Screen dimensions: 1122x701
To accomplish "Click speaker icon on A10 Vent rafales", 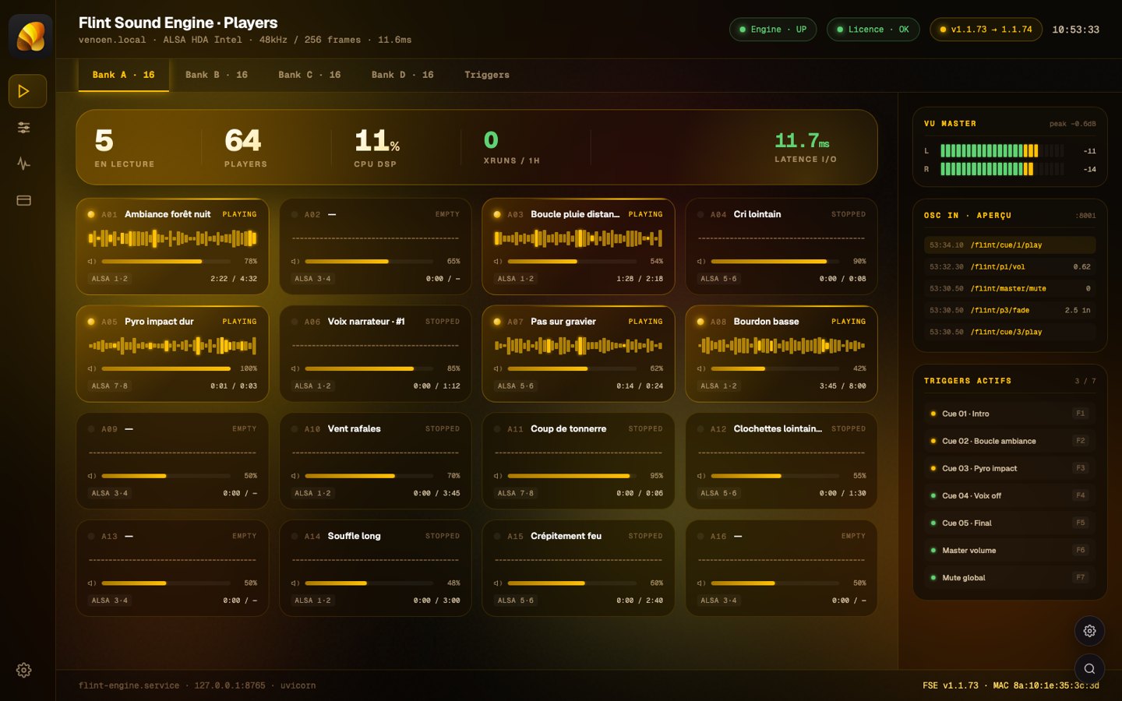I will pyautogui.click(x=295, y=476).
